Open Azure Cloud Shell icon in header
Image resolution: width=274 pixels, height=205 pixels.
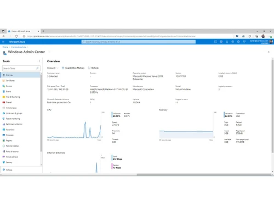point(215,42)
